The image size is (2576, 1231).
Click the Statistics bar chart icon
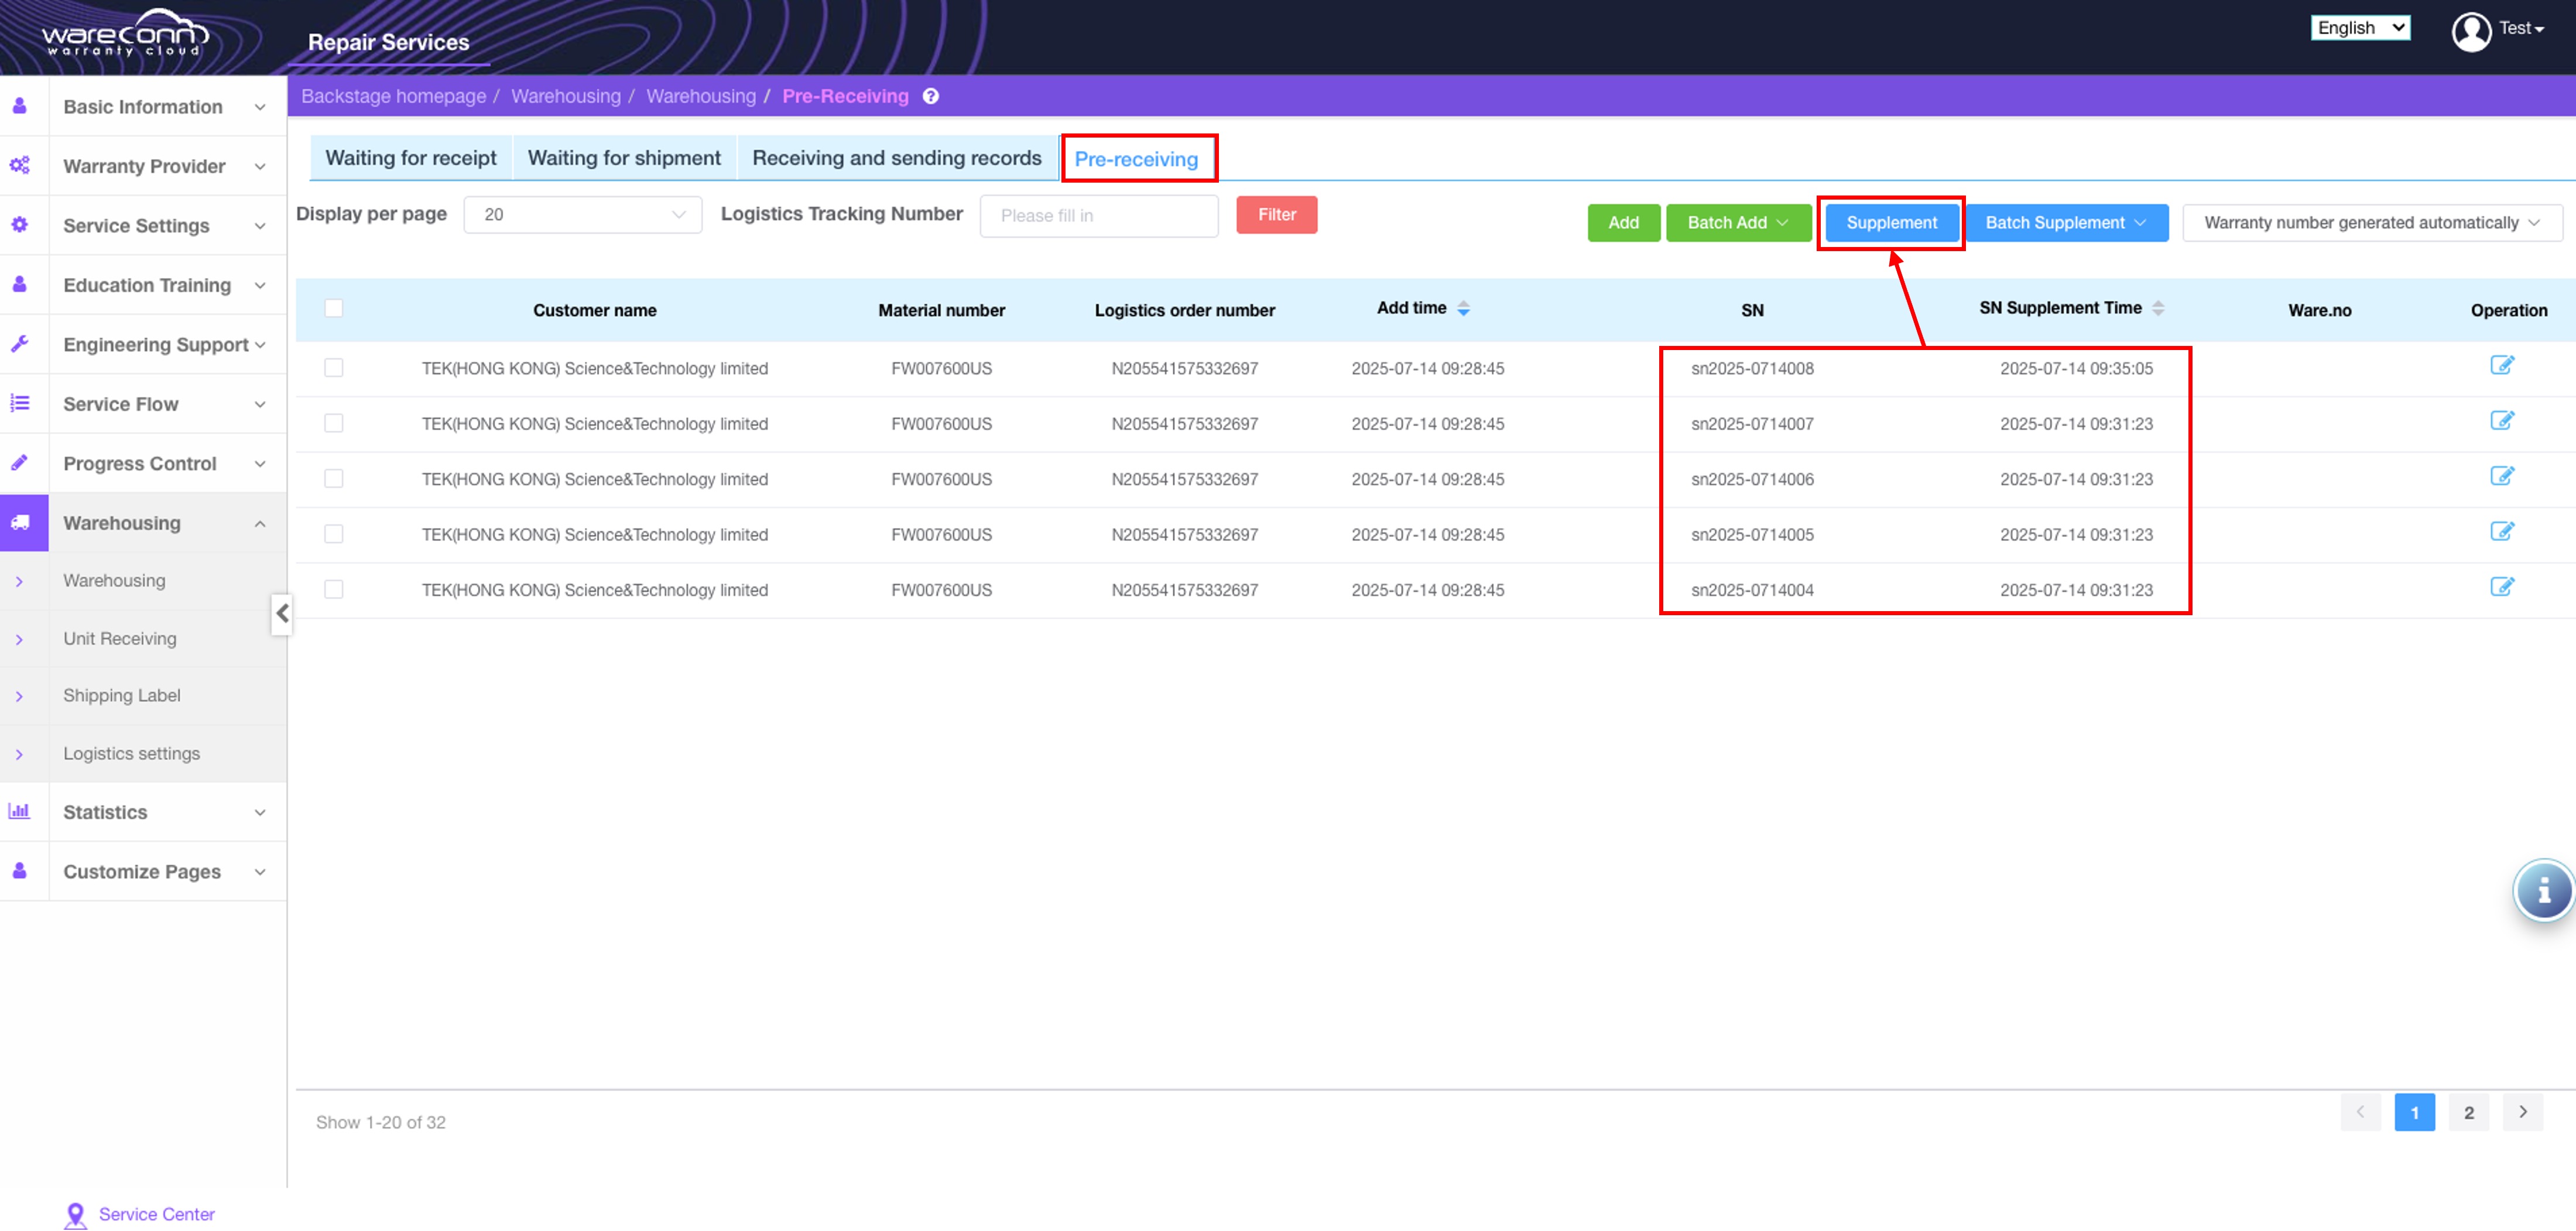coord(19,811)
